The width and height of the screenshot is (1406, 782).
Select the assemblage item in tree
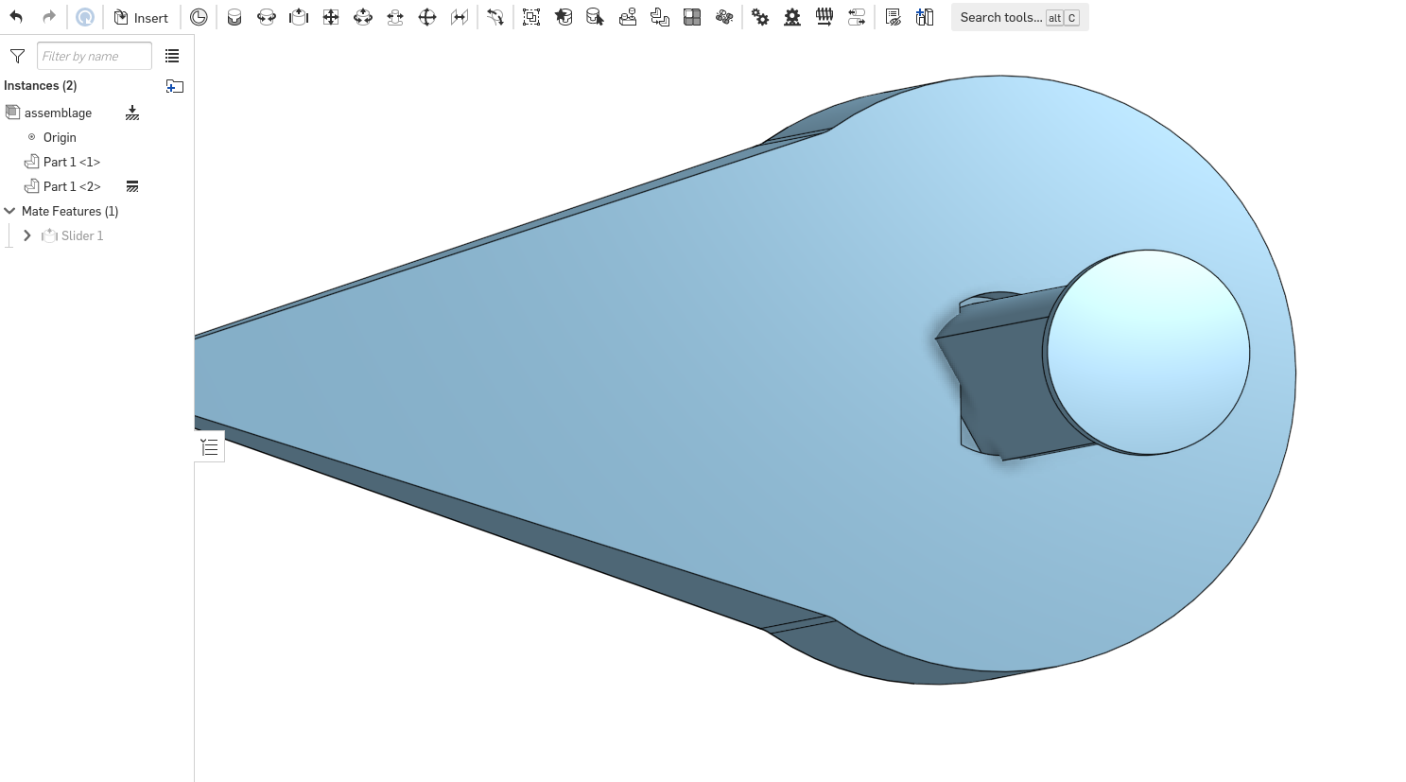58,113
